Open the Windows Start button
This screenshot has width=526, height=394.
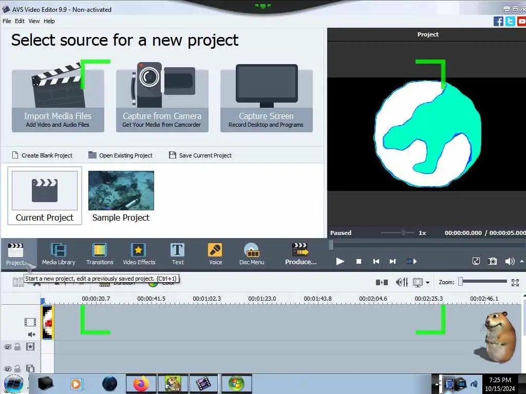coord(13,384)
